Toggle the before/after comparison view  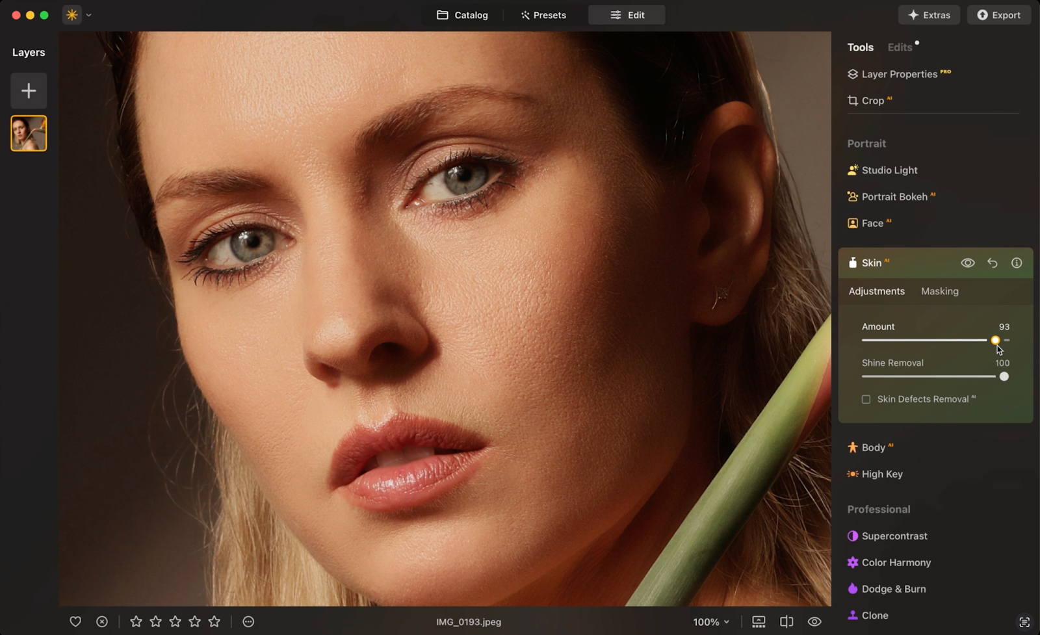[x=787, y=621]
